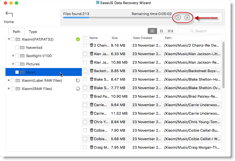Check Pictures folder checkbox
The width and height of the screenshot is (235, 161).
[x=17, y=64]
